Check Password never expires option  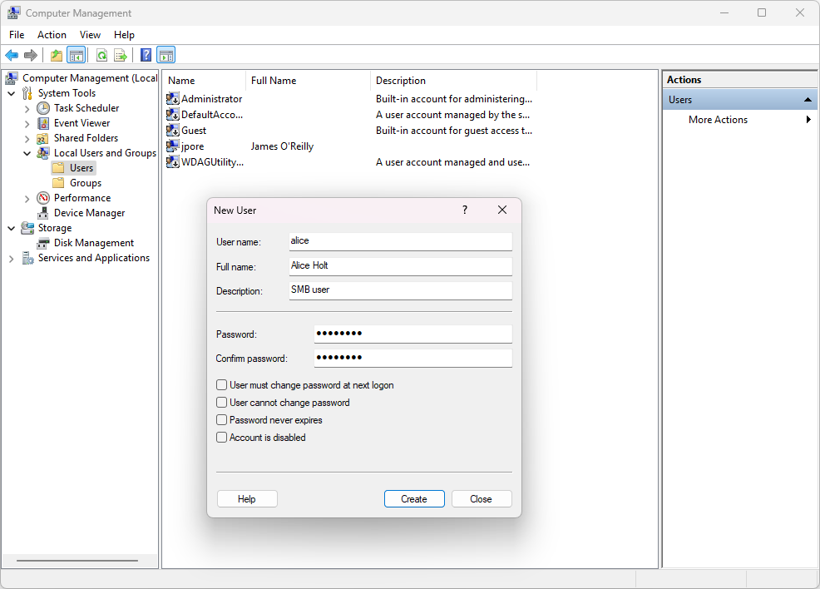(x=222, y=420)
